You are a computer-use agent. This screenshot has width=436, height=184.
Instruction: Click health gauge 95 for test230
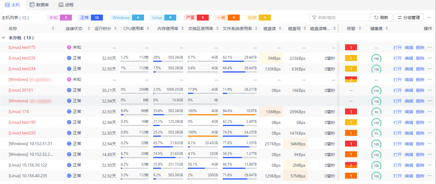point(376,133)
